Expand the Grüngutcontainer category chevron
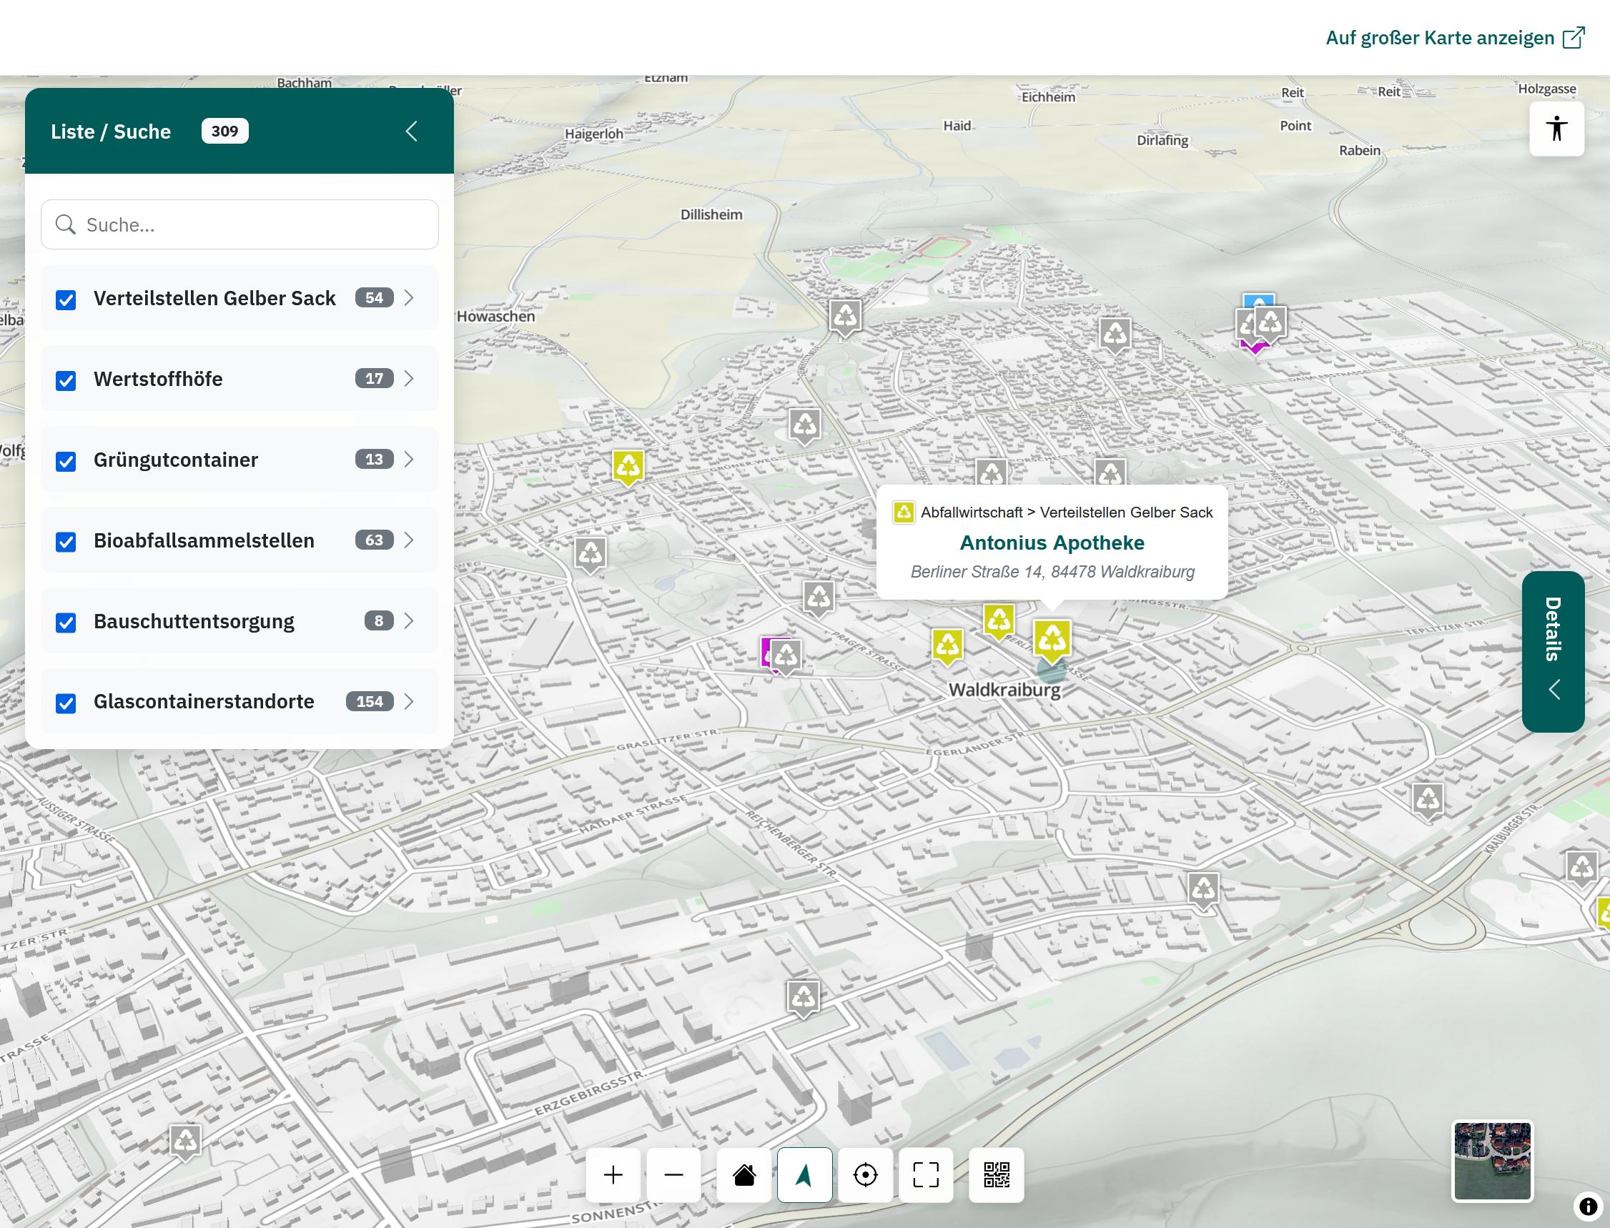This screenshot has height=1228, width=1610. (x=408, y=460)
